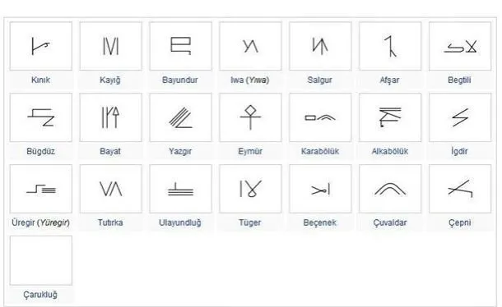Open the Alkabölük link
Viewport: 502px width, 307px height.
389,151
